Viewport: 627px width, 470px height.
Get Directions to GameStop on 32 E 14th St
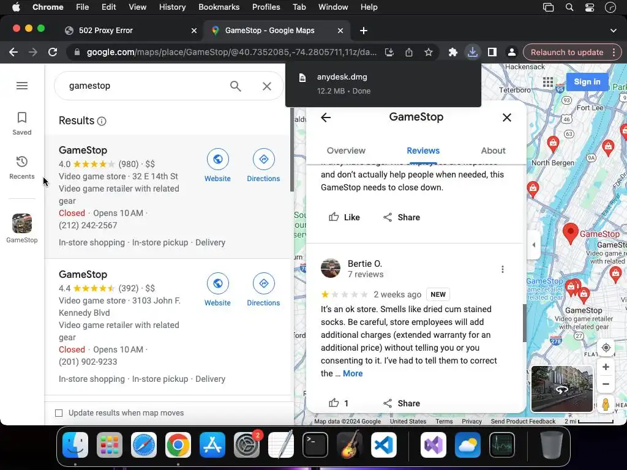(263, 165)
